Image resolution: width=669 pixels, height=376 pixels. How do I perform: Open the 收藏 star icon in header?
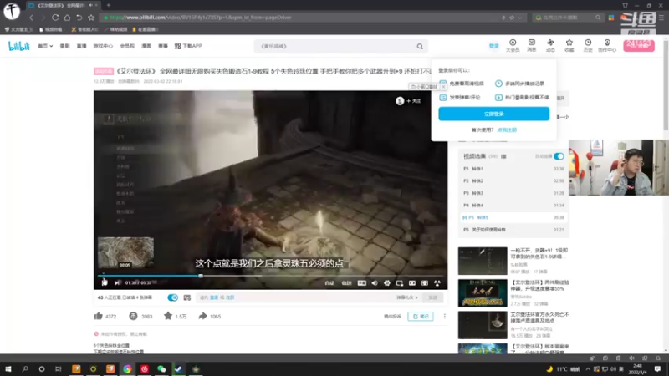(569, 45)
